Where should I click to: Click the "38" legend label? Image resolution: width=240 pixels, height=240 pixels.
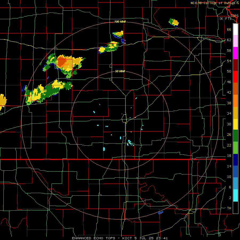pos(229,103)
